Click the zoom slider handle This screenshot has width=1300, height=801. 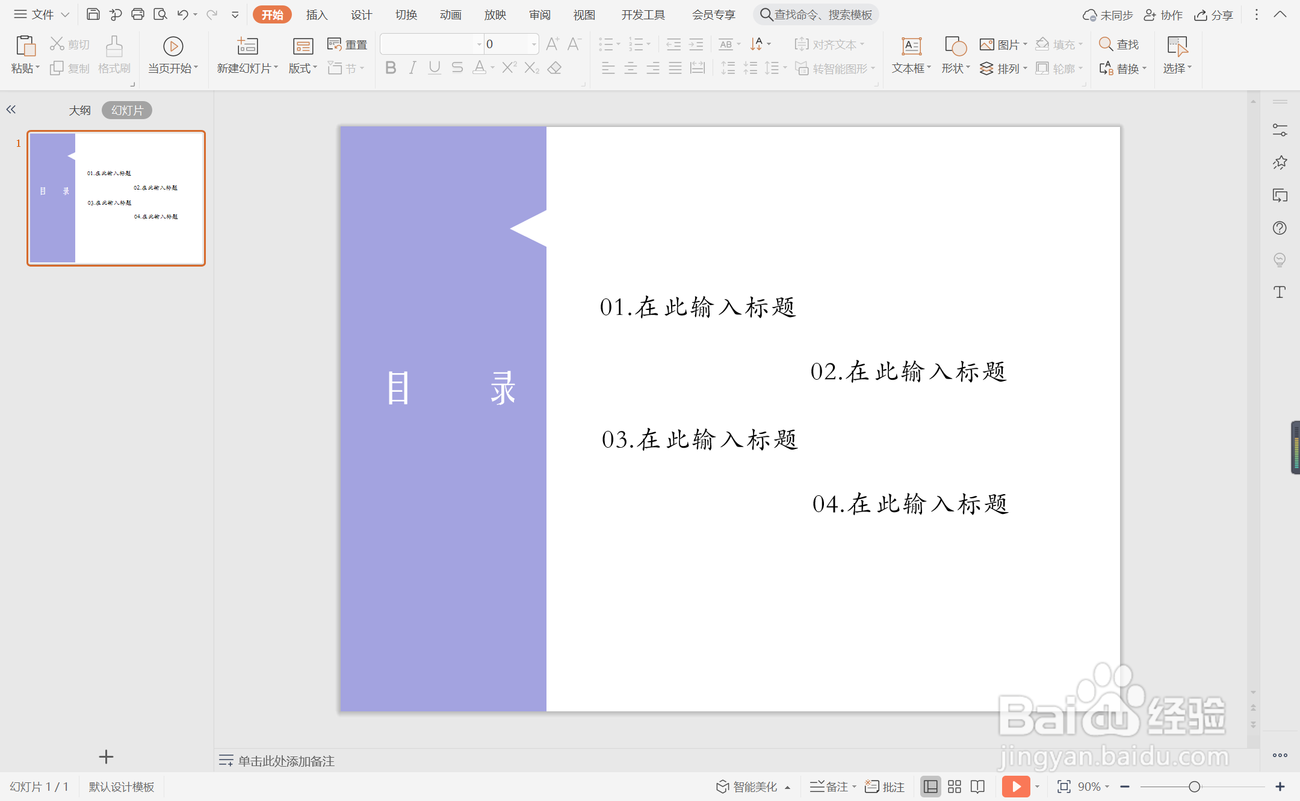[x=1195, y=787]
